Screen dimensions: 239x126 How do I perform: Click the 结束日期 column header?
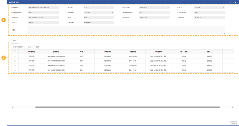point(133,52)
